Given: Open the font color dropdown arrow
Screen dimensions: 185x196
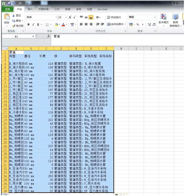Looking at the screenshot, I should click(x=66, y=25).
